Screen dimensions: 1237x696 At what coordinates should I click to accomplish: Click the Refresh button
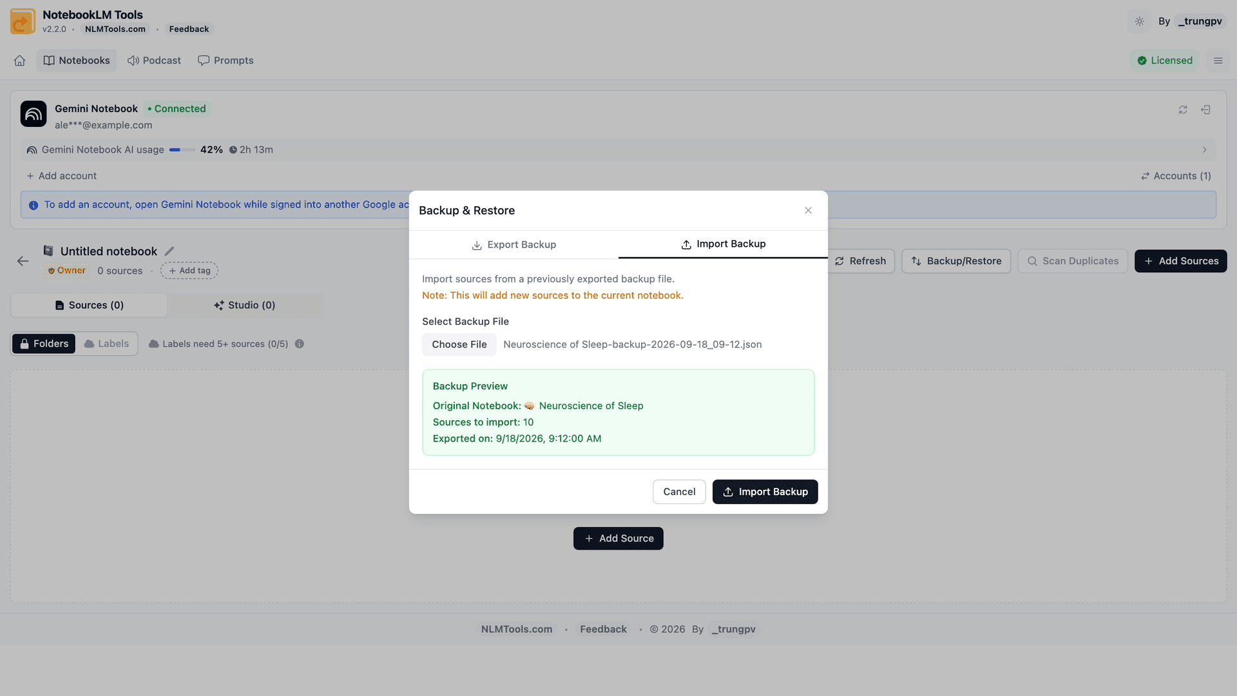(861, 261)
